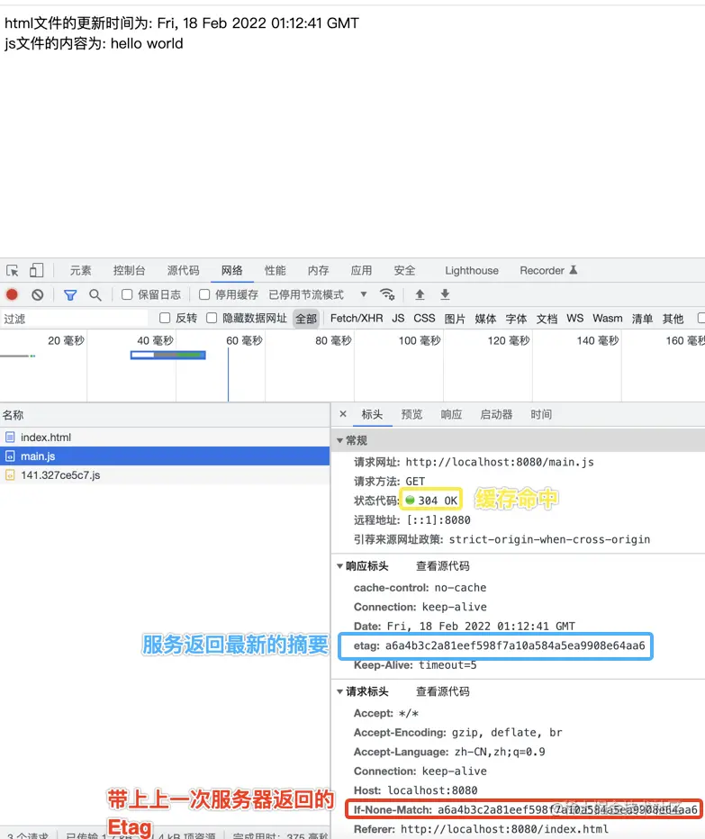Screen dimensions: 705x839
Task: Click the main.js bar in timeline overview
Action: tap(168, 355)
